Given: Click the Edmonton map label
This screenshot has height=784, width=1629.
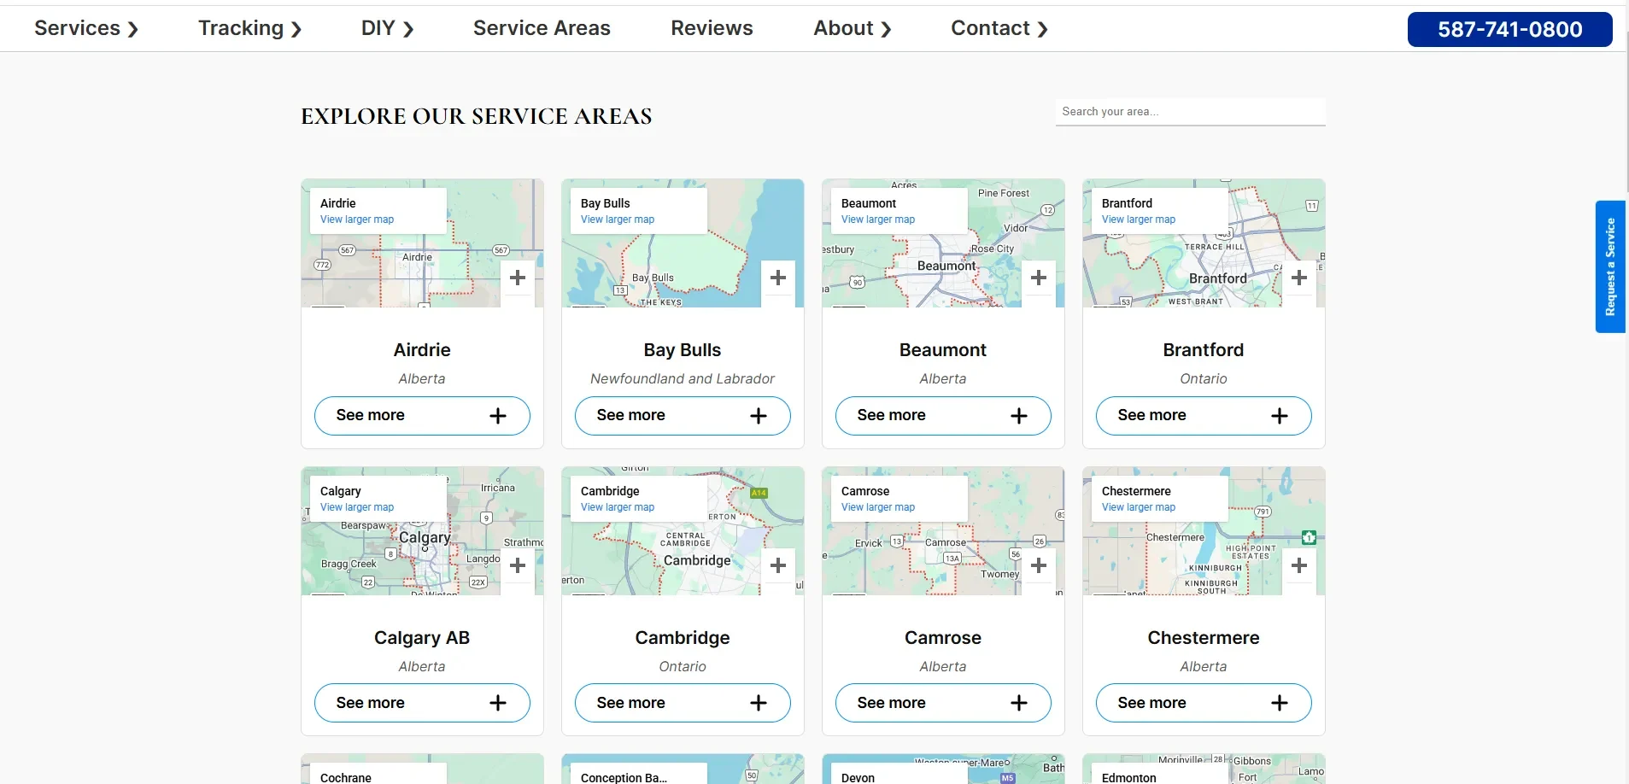Looking at the screenshot, I should click(1129, 777).
